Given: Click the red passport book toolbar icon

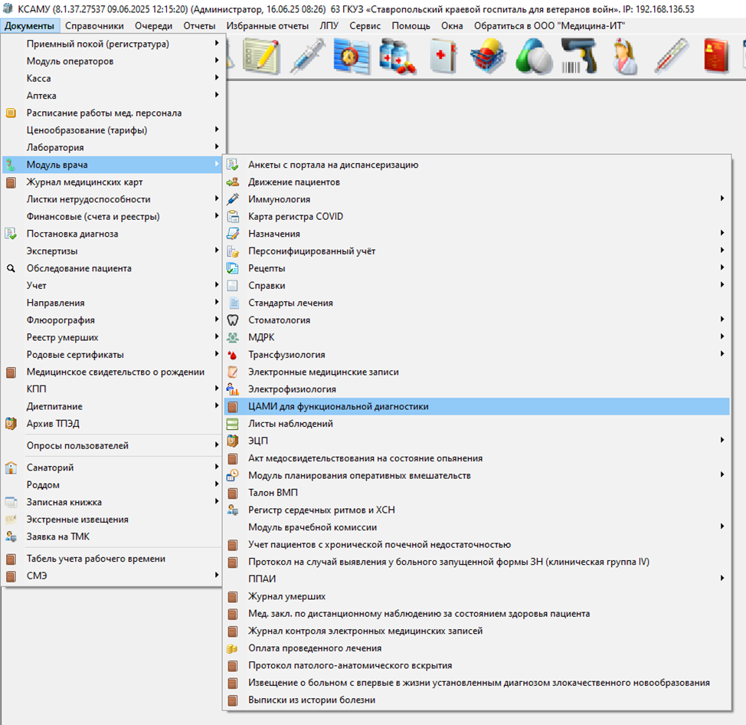Looking at the screenshot, I should [x=716, y=57].
